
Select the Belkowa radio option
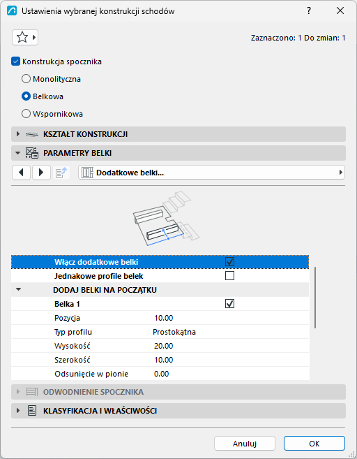click(x=26, y=96)
